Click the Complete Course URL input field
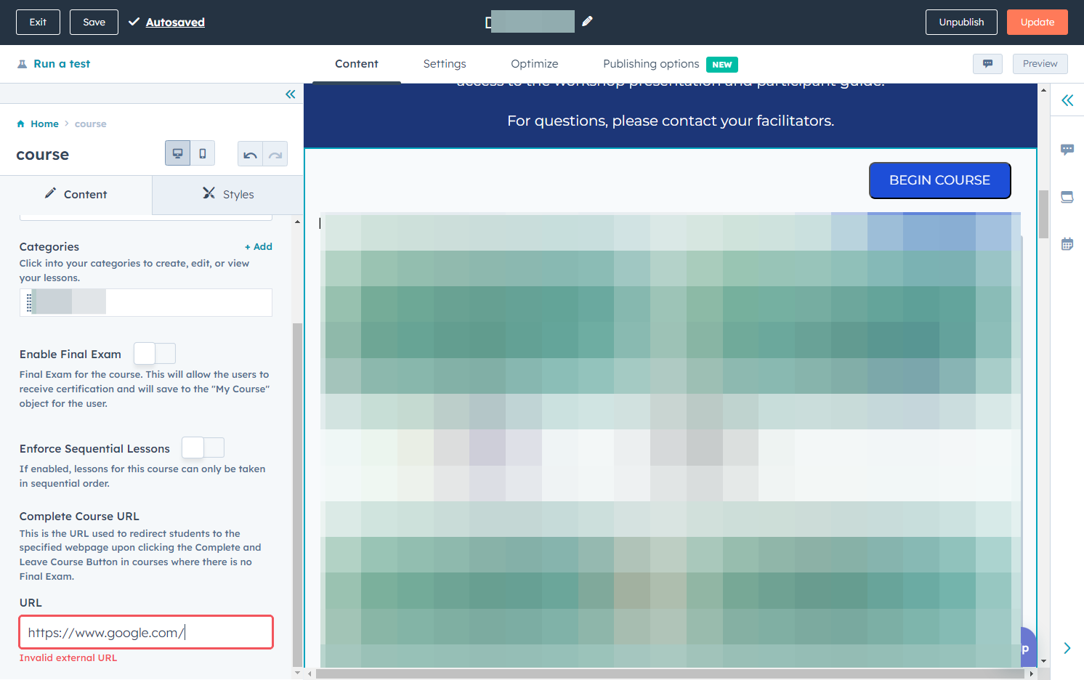 146,632
